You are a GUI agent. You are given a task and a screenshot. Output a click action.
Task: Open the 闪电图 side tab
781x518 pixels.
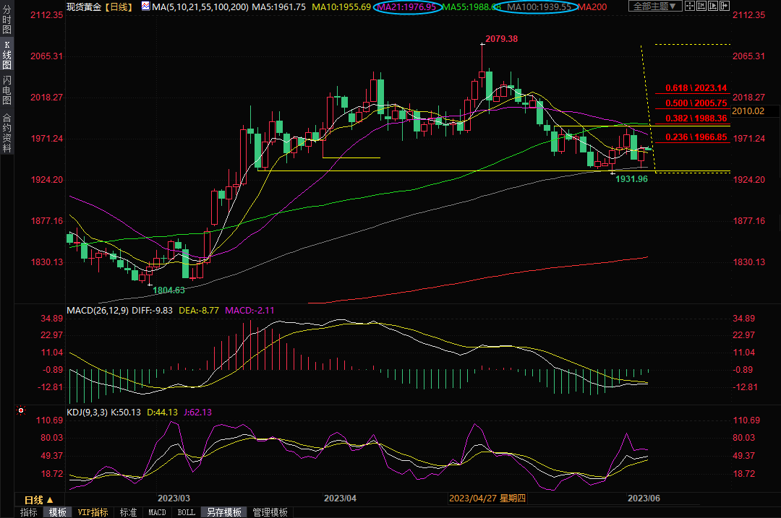pos(7,90)
